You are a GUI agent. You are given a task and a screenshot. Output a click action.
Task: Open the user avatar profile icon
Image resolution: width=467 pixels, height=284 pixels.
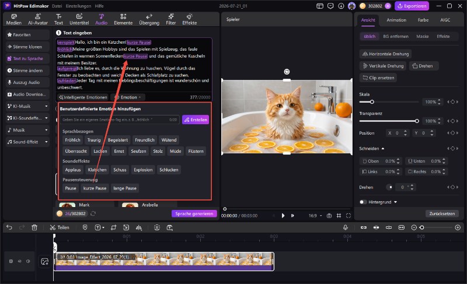[351, 6]
